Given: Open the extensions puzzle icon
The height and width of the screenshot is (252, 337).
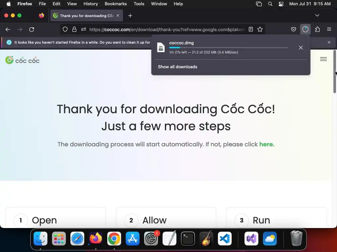Looking at the screenshot, I should point(317,29).
